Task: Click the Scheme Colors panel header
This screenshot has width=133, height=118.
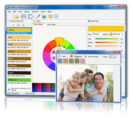Action: click(19, 21)
